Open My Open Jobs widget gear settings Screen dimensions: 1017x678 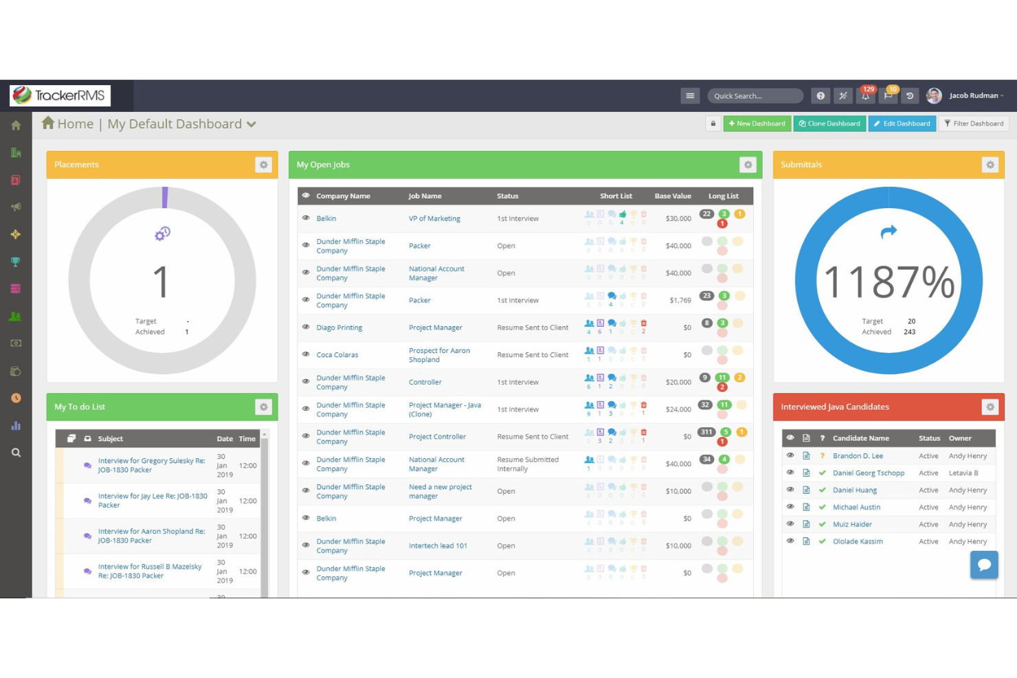(748, 165)
